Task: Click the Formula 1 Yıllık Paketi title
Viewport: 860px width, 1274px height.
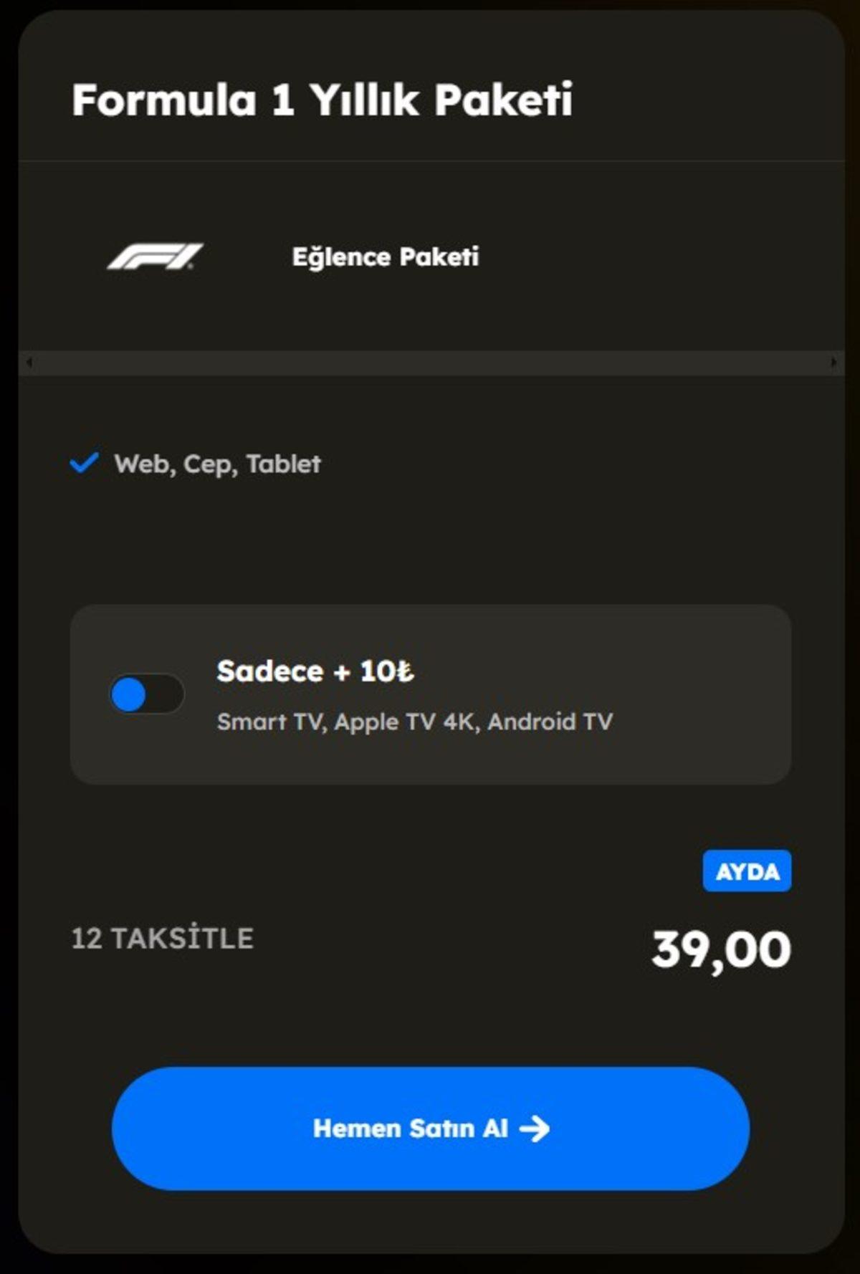Action: click(x=322, y=100)
